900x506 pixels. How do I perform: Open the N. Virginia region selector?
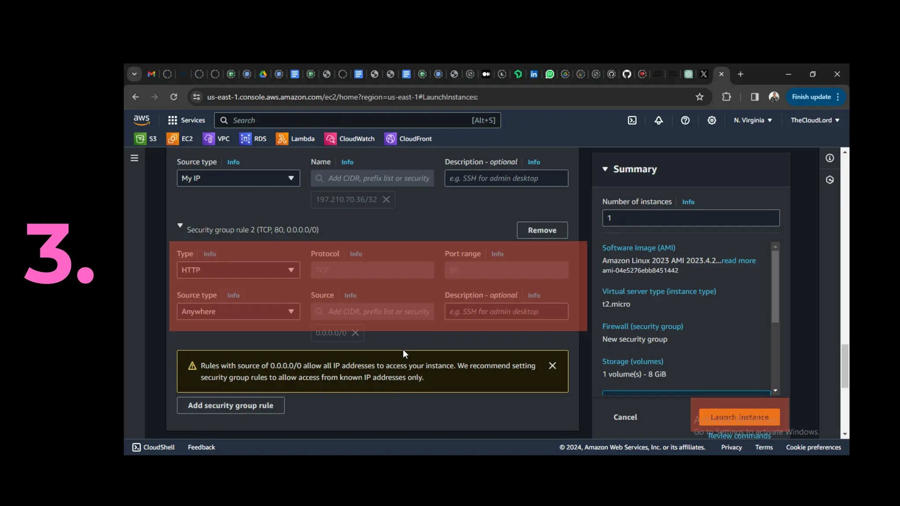click(753, 120)
